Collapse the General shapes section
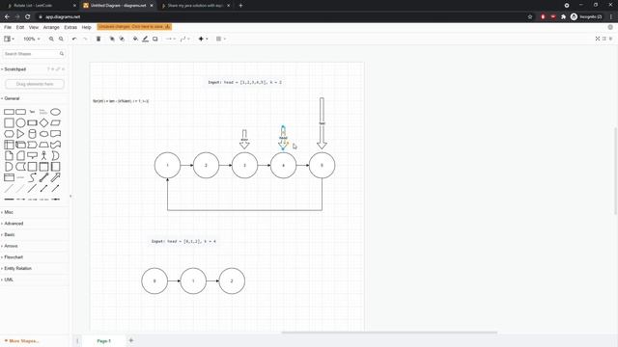The height and width of the screenshot is (347, 618). [x=12, y=98]
